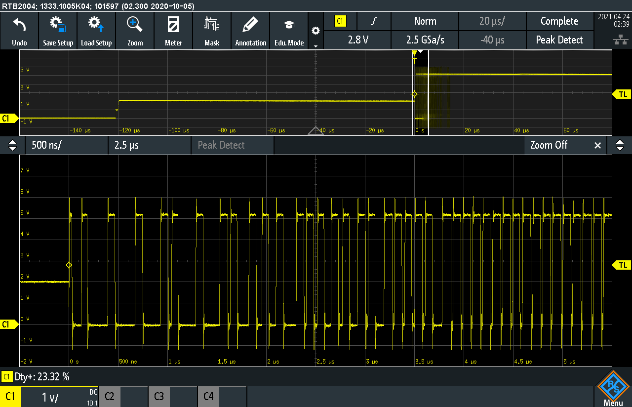The height and width of the screenshot is (407, 632).
Task: Change Peak Detect acquisition mode in header
Action: (x=559, y=40)
